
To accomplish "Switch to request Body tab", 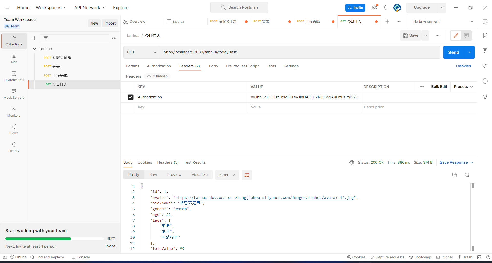I will 213,66.
